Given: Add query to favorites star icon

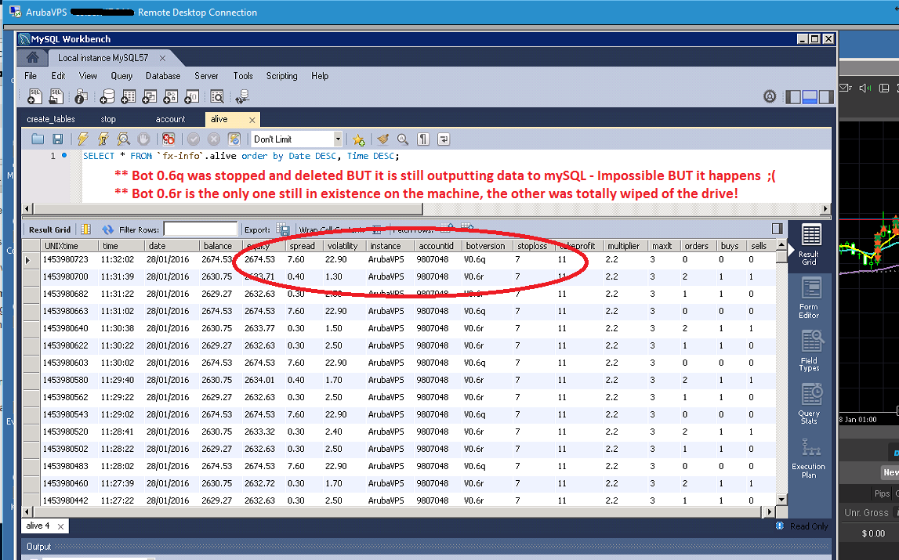Looking at the screenshot, I should click(359, 139).
